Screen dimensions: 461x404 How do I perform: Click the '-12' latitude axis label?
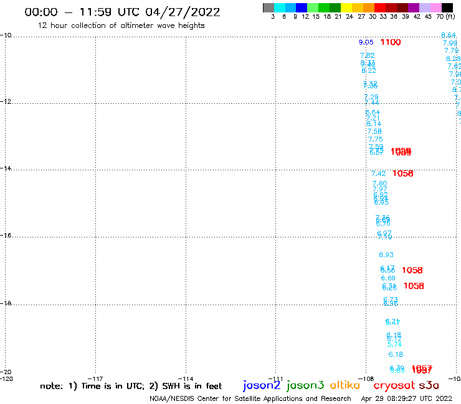pos(6,101)
